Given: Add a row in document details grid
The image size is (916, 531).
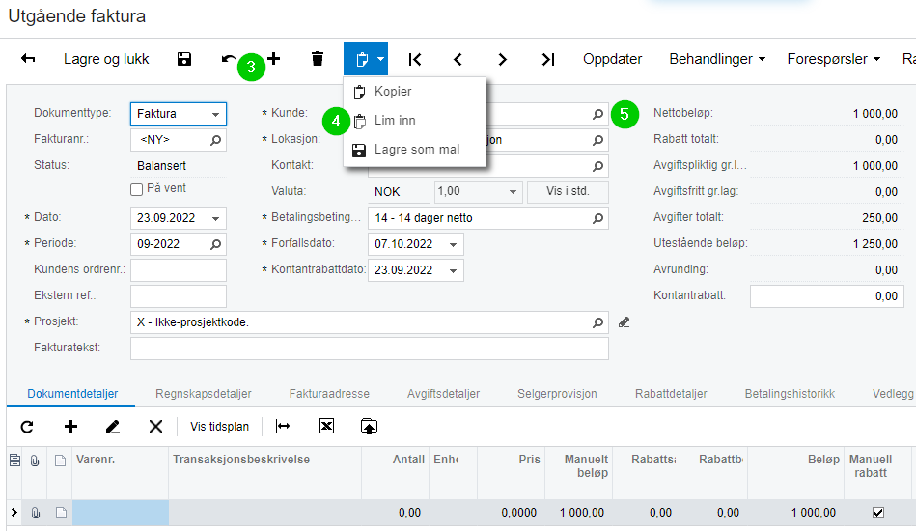Looking at the screenshot, I should [x=70, y=427].
